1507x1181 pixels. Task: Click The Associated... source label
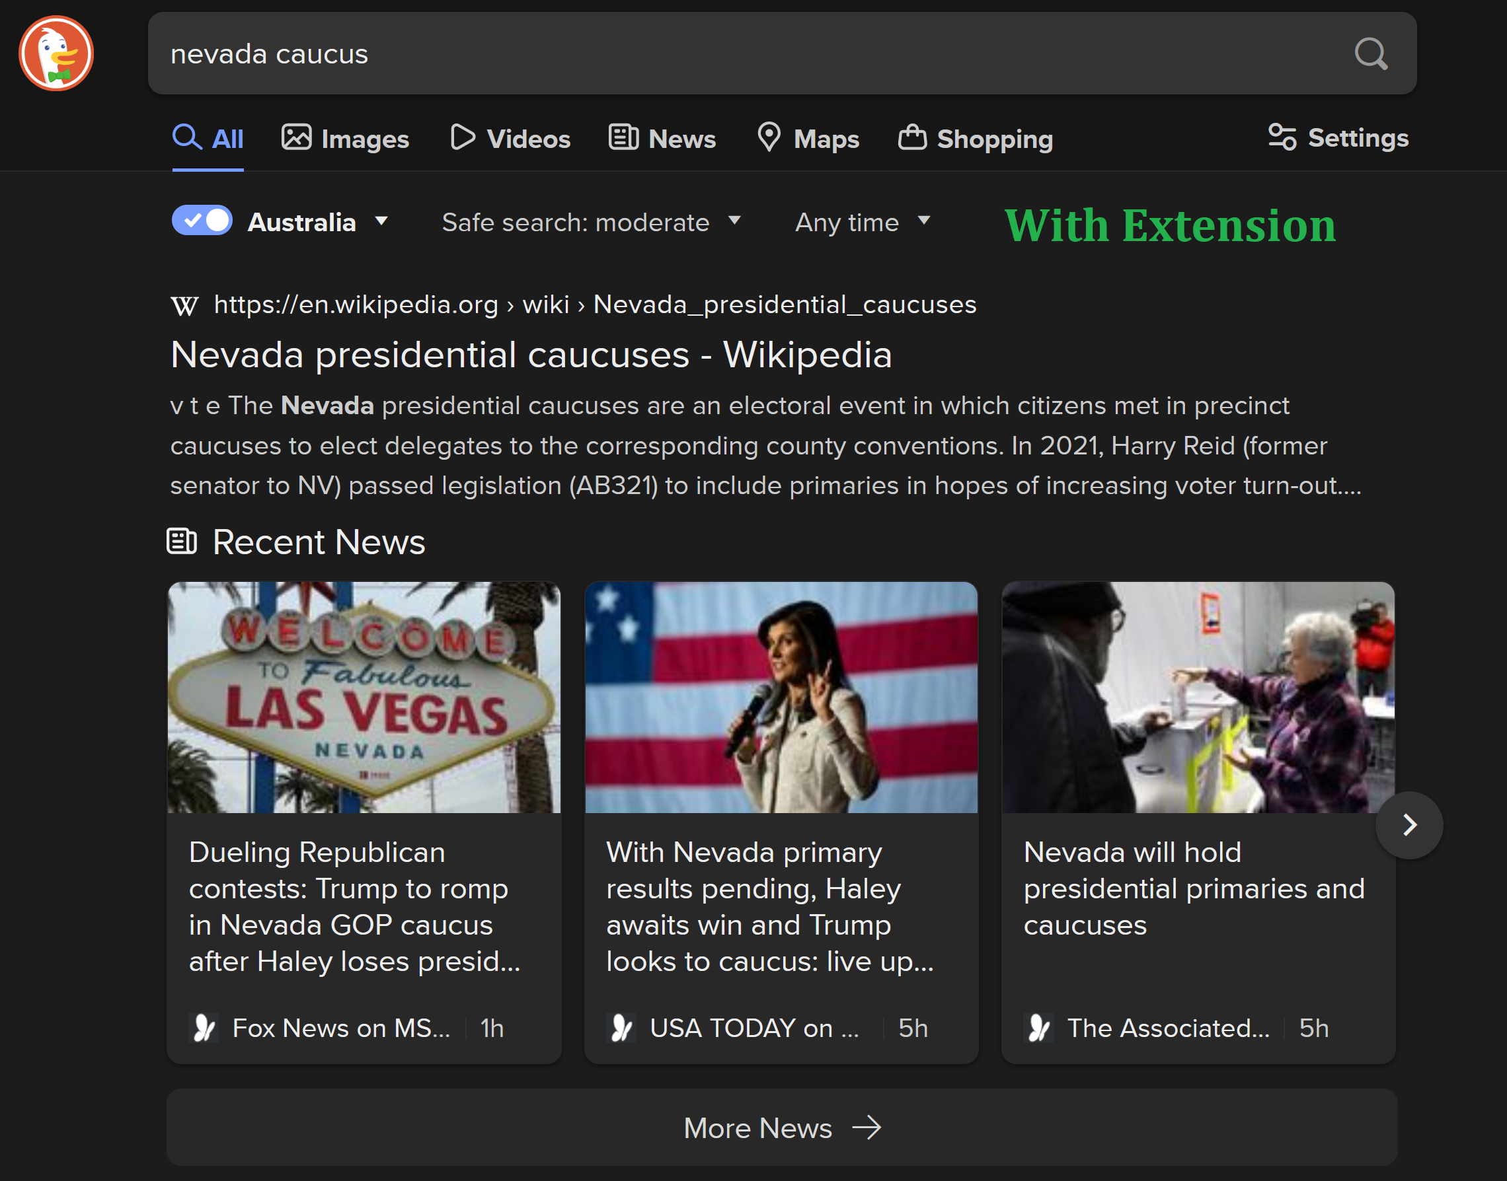click(x=1168, y=1028)
